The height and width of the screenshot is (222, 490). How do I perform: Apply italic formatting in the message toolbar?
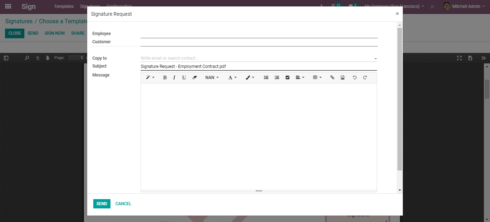click(174, 78)
